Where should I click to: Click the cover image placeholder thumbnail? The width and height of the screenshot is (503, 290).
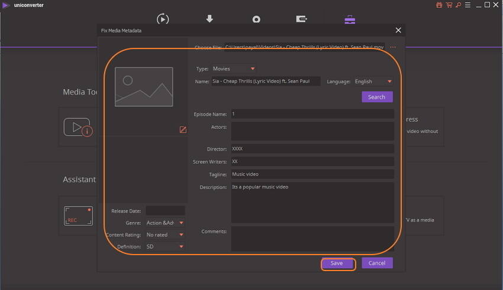pos(144,87)
